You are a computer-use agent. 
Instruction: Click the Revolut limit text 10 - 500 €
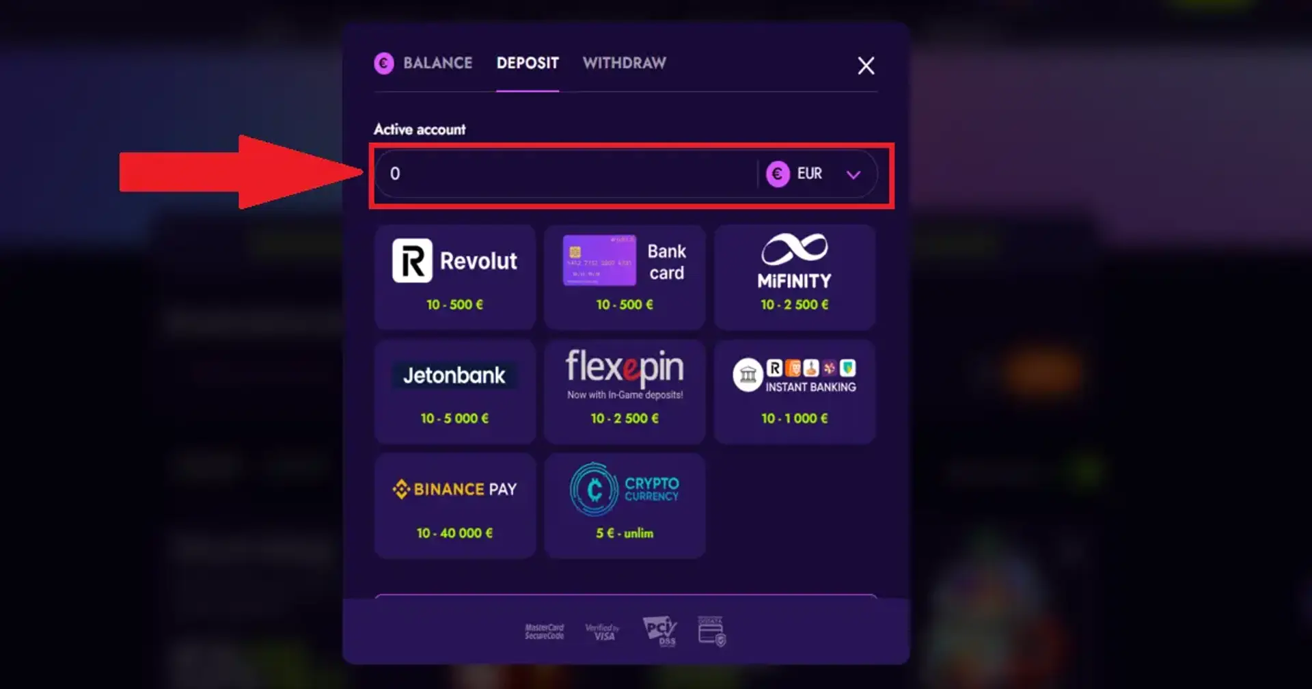tap(455, 304)
